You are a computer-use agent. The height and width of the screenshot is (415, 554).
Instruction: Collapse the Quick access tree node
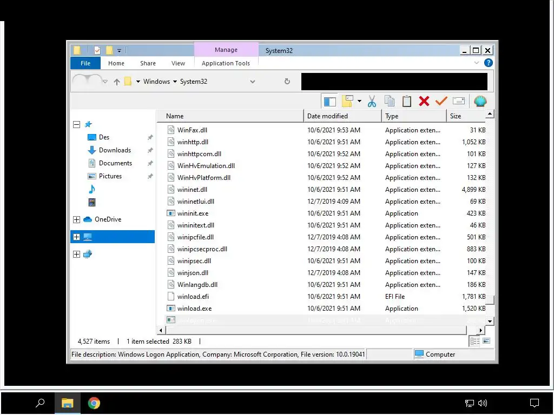(76, 125)
